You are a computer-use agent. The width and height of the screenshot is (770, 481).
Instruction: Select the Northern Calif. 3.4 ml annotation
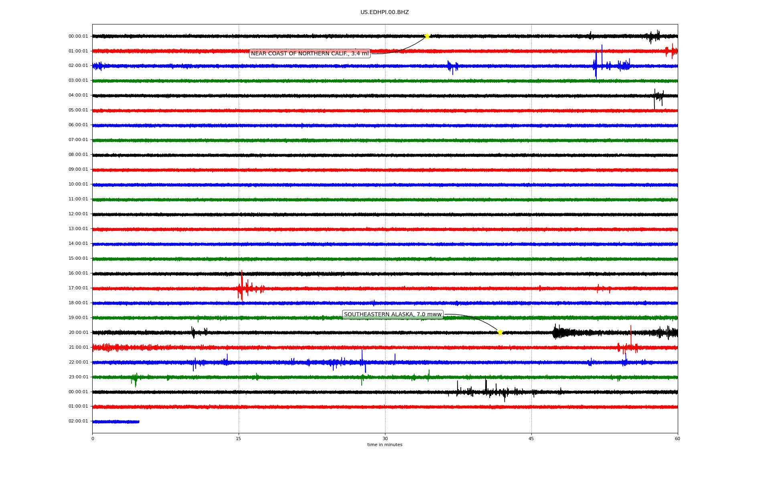pos(310,53)
